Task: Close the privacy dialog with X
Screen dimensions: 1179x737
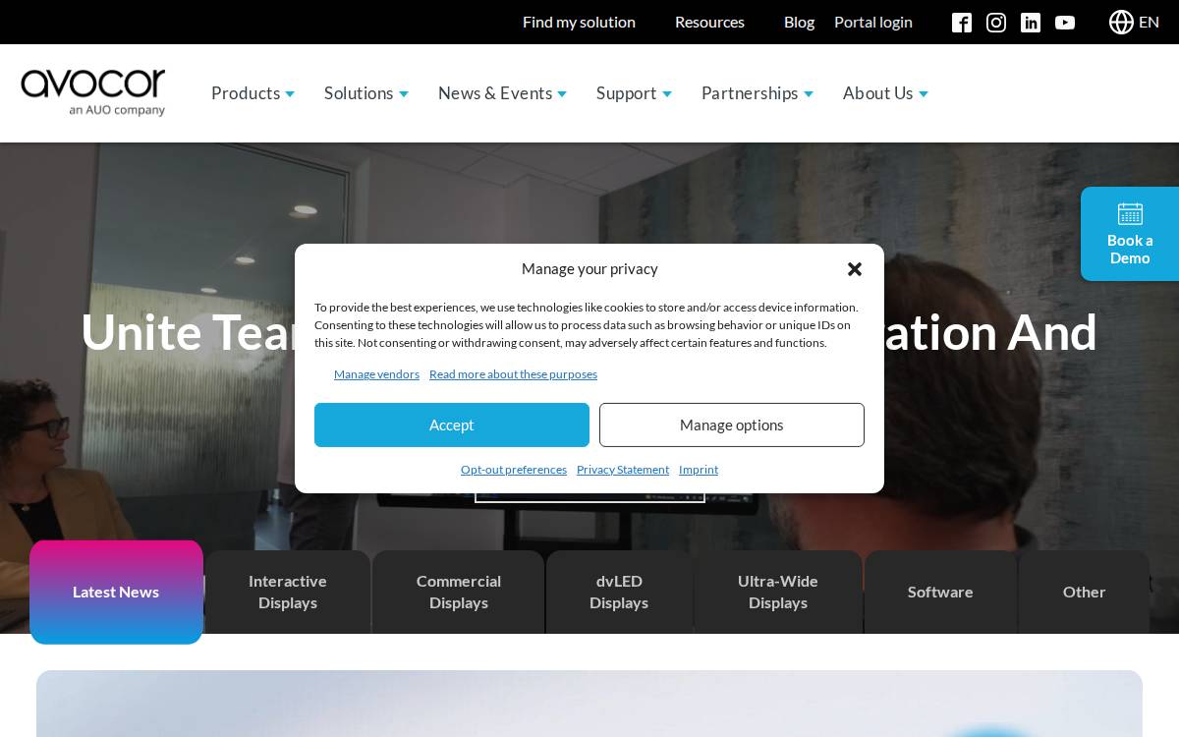Action: coord(855,269)
